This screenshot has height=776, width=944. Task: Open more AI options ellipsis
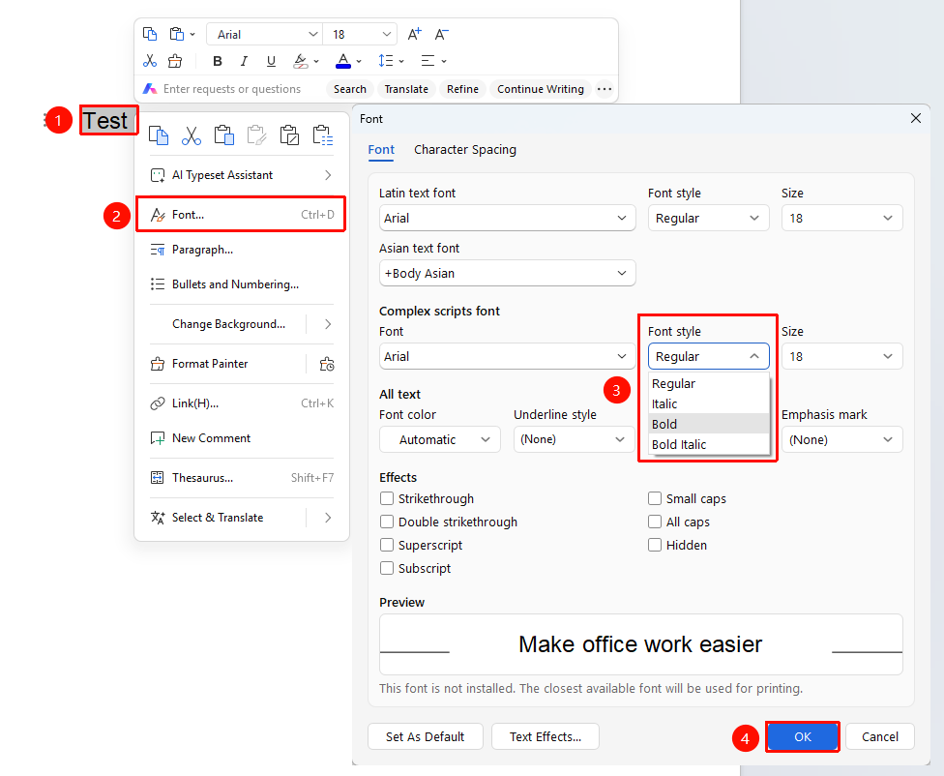[x=605, y=89]
